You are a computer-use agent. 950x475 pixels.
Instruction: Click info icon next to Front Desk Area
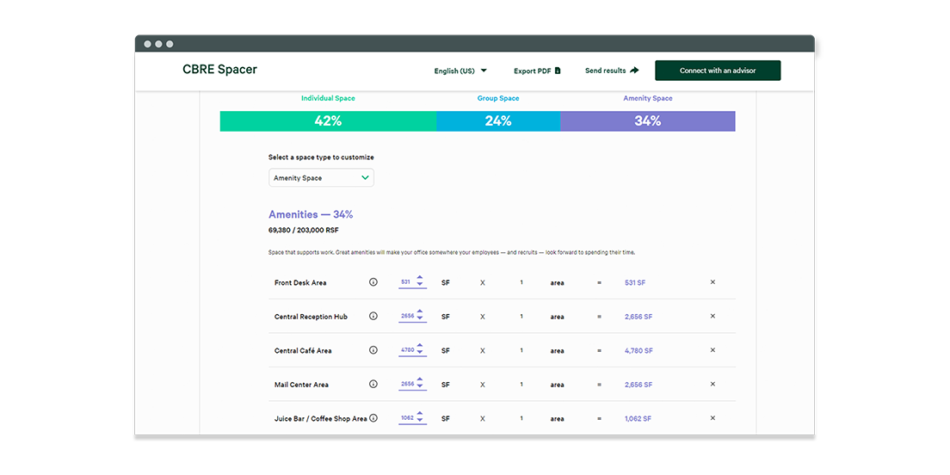(373, 282)
